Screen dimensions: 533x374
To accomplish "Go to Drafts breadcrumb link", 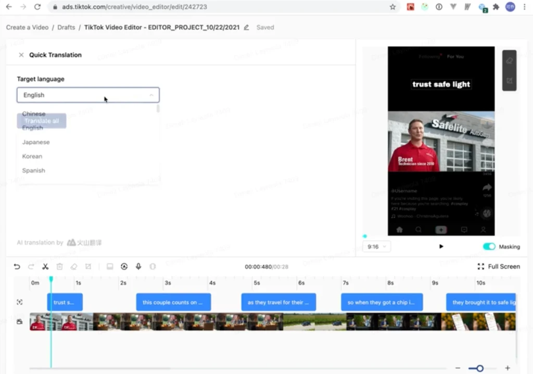I will [66, 27].
